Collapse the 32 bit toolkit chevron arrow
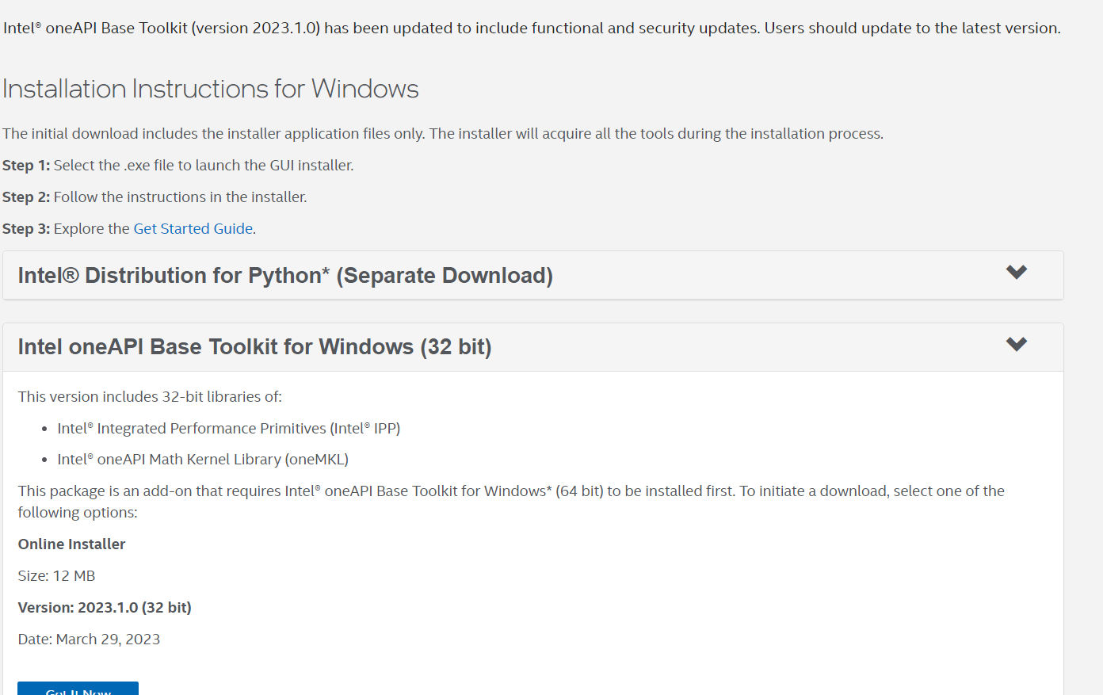The height and width of the screenshot is (695, 1103). coord(1016,345)
